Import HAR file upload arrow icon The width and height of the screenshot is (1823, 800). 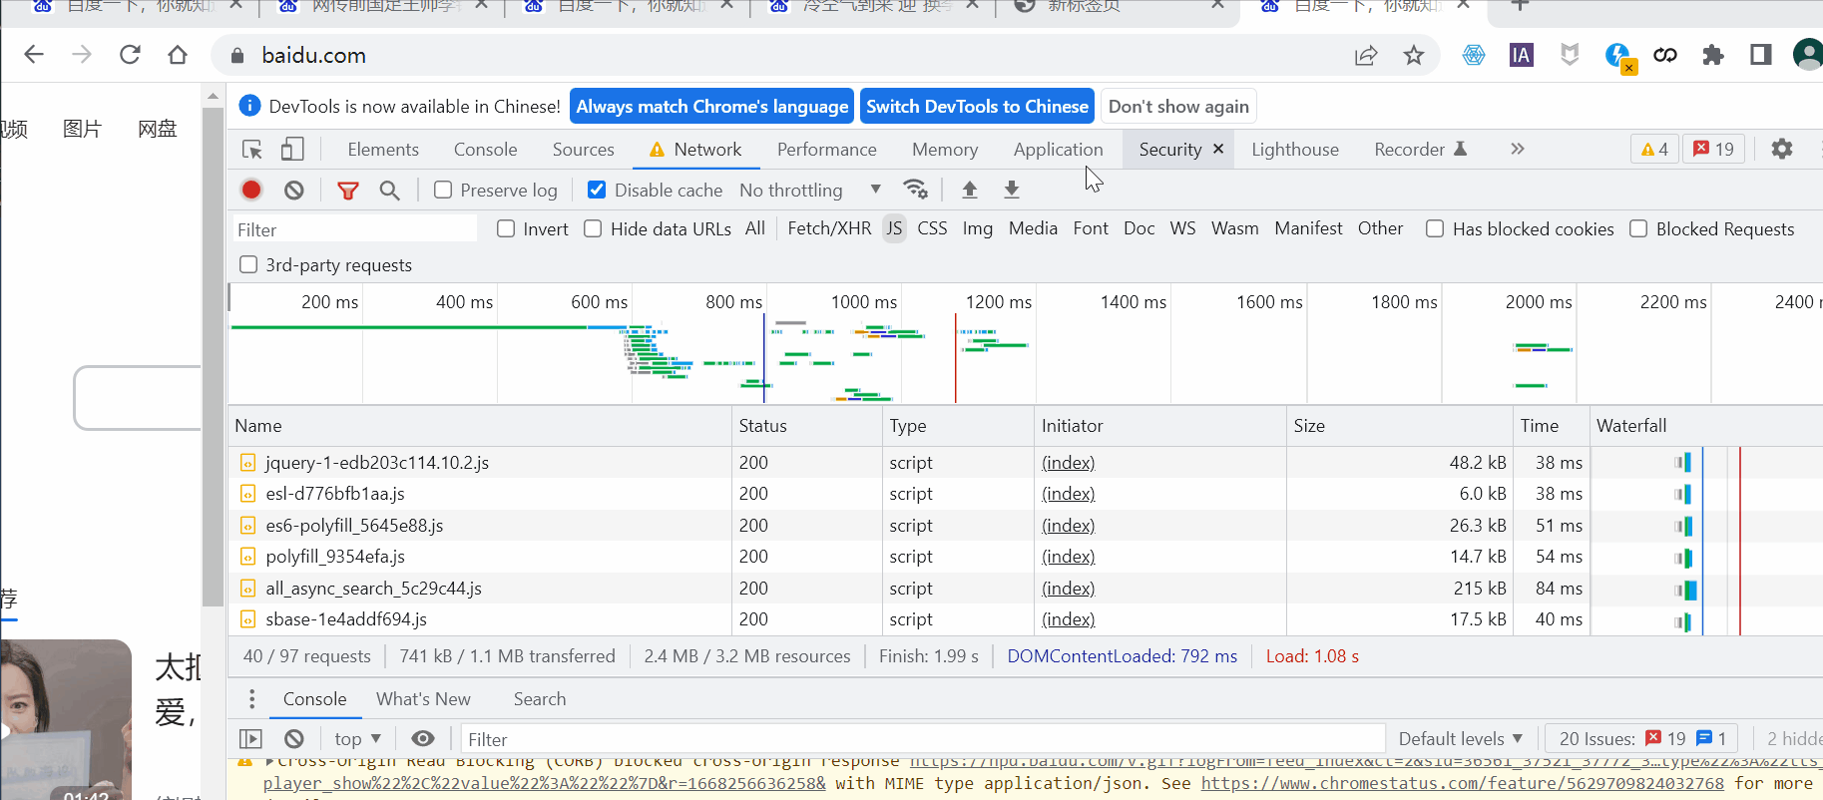(x=970, y=190)
